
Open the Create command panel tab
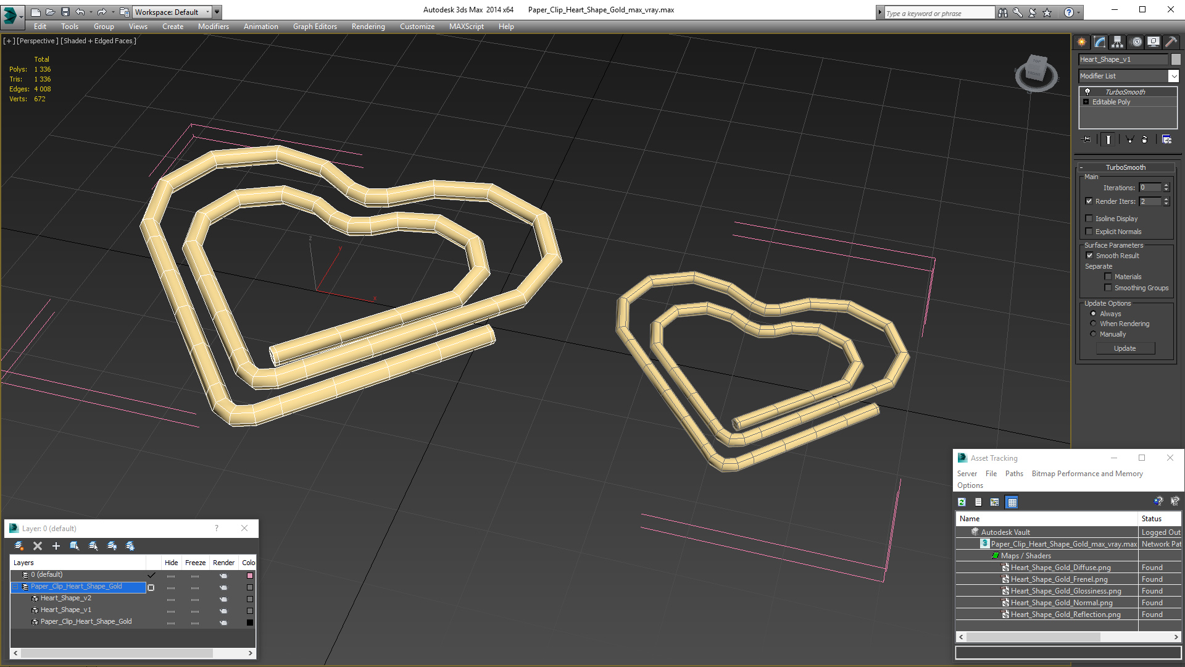click(1081, 42)
